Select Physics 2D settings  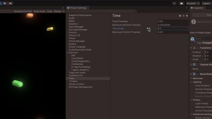[x=74, y=35]
